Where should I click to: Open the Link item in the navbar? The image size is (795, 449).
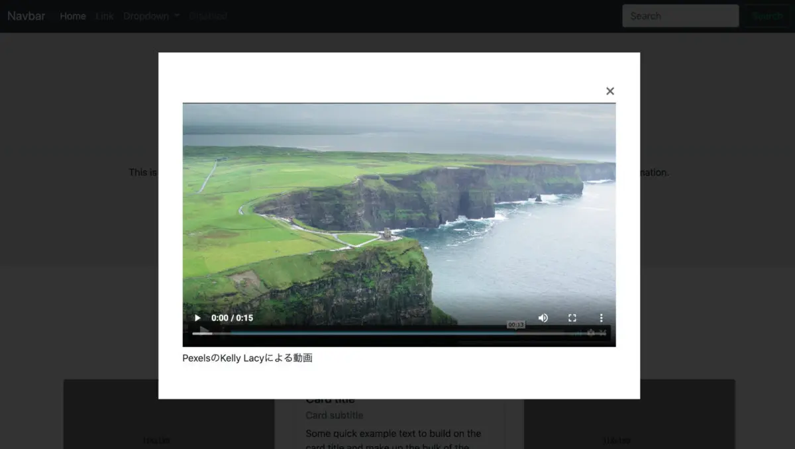105,16
